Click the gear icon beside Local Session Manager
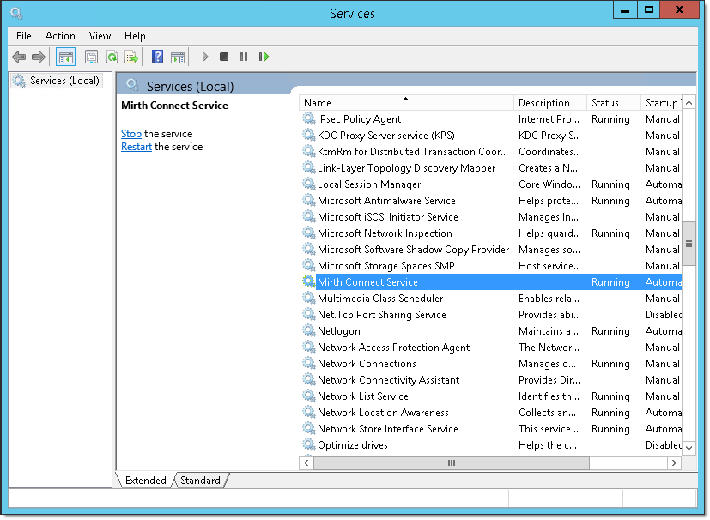This screenshot has height=520, width=710. (309, 184)
